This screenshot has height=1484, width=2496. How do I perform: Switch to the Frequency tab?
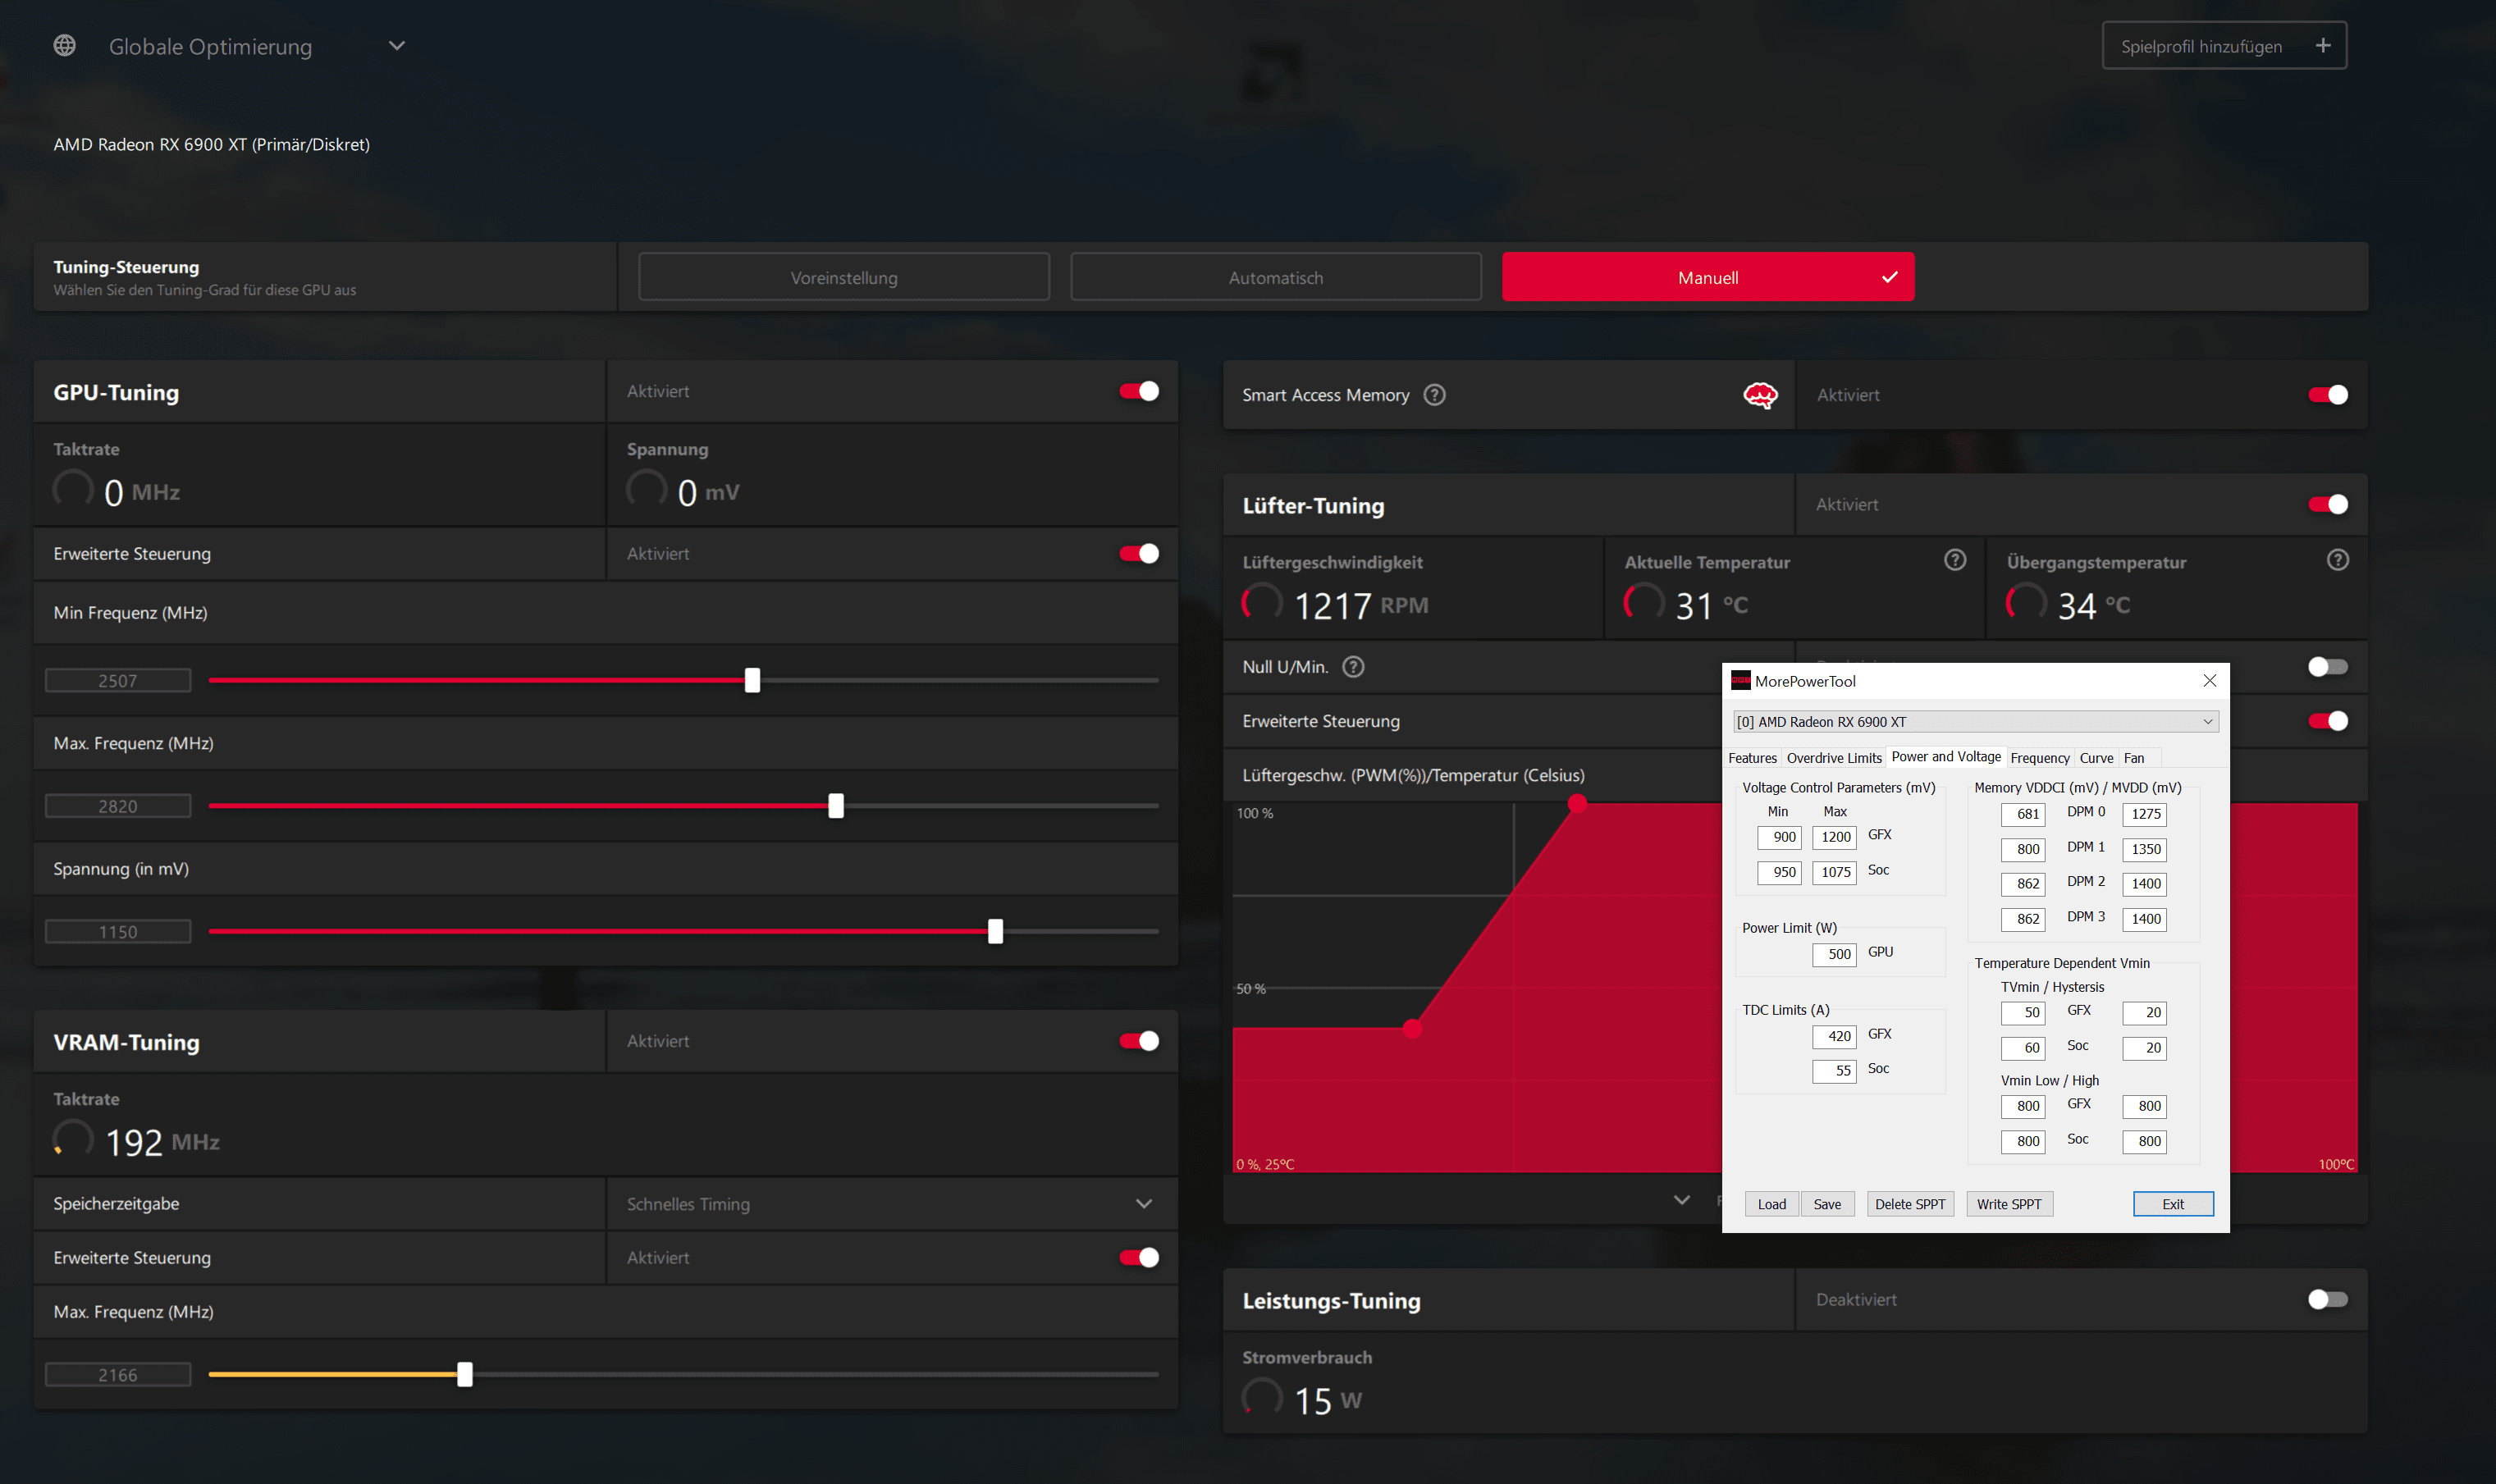2040,758
